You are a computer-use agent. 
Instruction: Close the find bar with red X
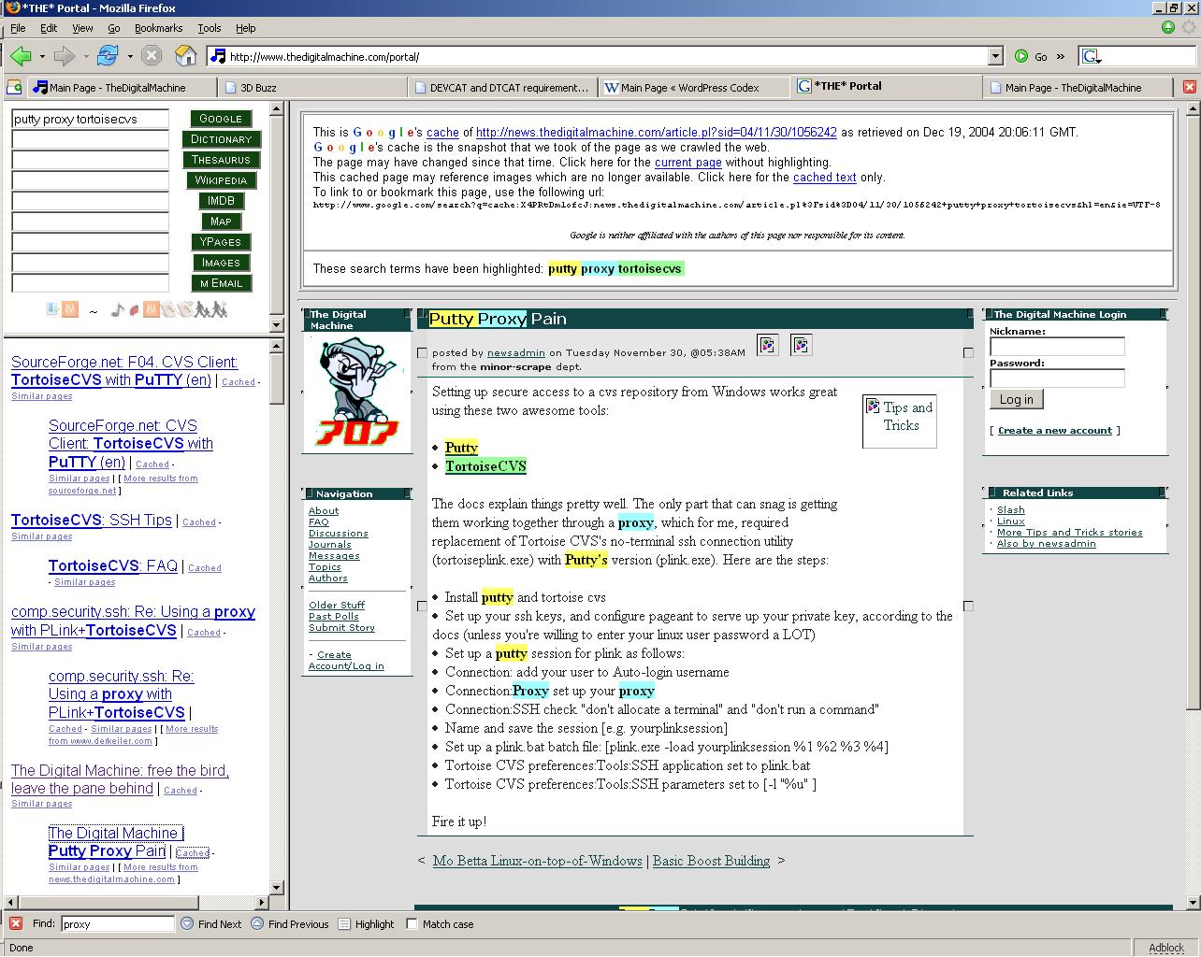15,923
